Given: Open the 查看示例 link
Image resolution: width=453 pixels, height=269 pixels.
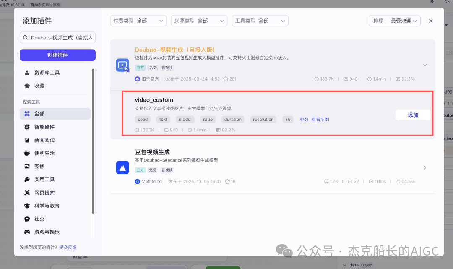Looking at the screenshot, I should pyautogui.click(x=320, y=119).
